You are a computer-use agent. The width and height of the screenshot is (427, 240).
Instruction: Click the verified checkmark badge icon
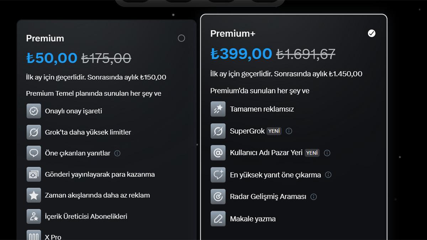click(34, 111)
